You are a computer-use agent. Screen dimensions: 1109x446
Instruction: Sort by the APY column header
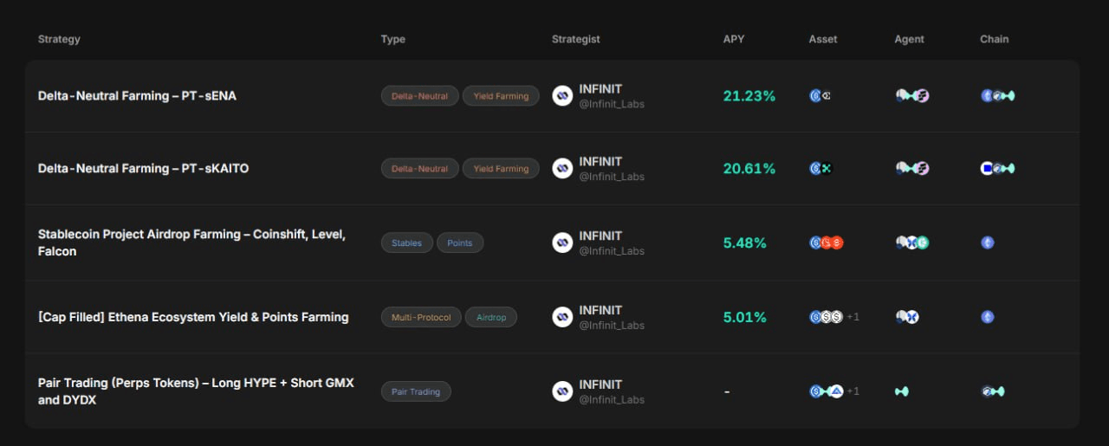(734, 39)
